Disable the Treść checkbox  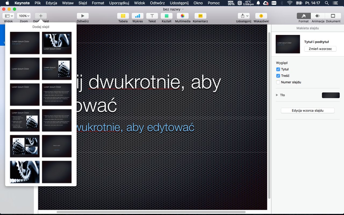pos(278,76)
